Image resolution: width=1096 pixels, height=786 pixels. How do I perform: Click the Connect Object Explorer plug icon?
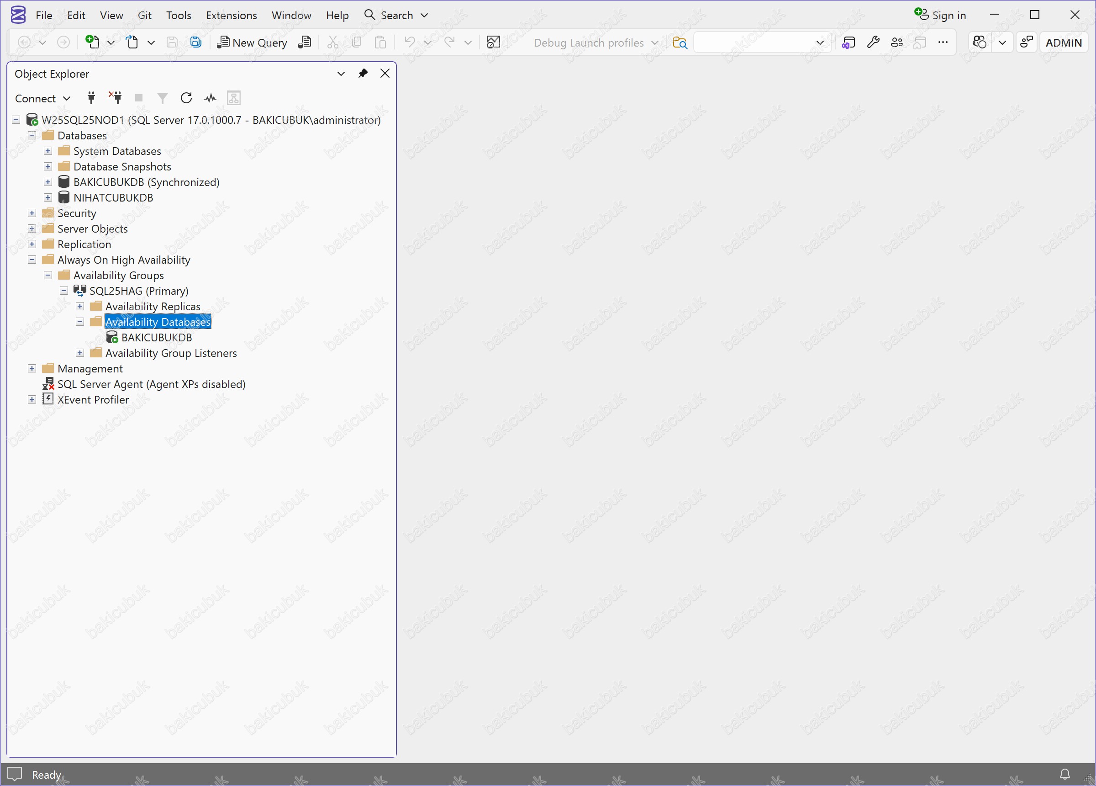91,98
